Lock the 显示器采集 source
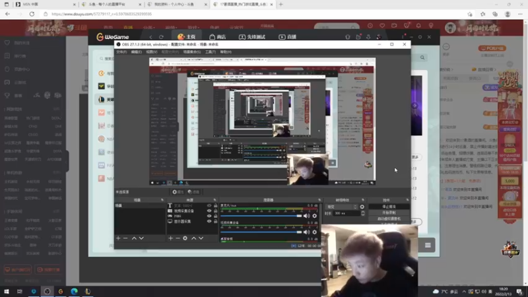Viewport: 528px width, 297px height. point(216,221)
